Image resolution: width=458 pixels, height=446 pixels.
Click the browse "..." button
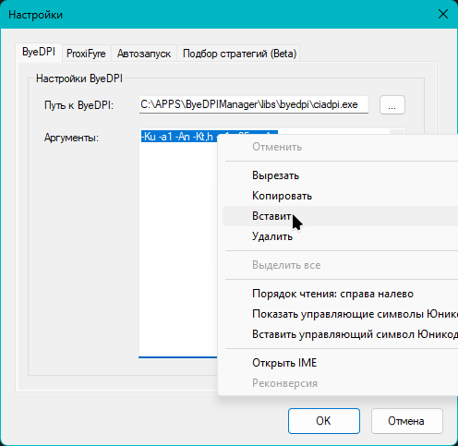[x=392, y=105]
